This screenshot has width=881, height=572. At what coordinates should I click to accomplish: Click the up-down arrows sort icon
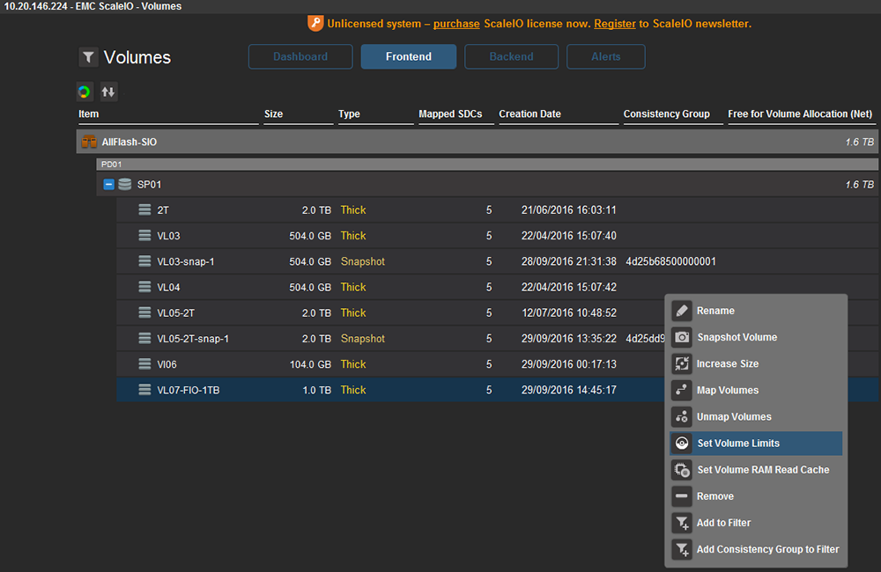pyautogui.click(x=108, y=92)
